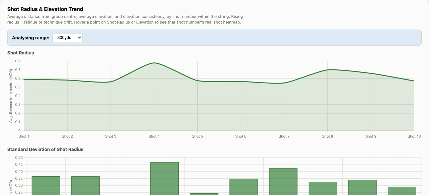Image resolution: width=429 pixels, height=195 pixels.
Task: Click the Shot 4 peak data point
Action: click(154, 63)
